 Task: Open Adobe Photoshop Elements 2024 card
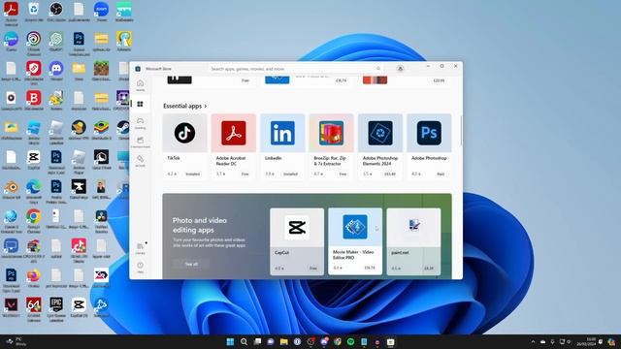pyautogui.click(x=380, y=146)
